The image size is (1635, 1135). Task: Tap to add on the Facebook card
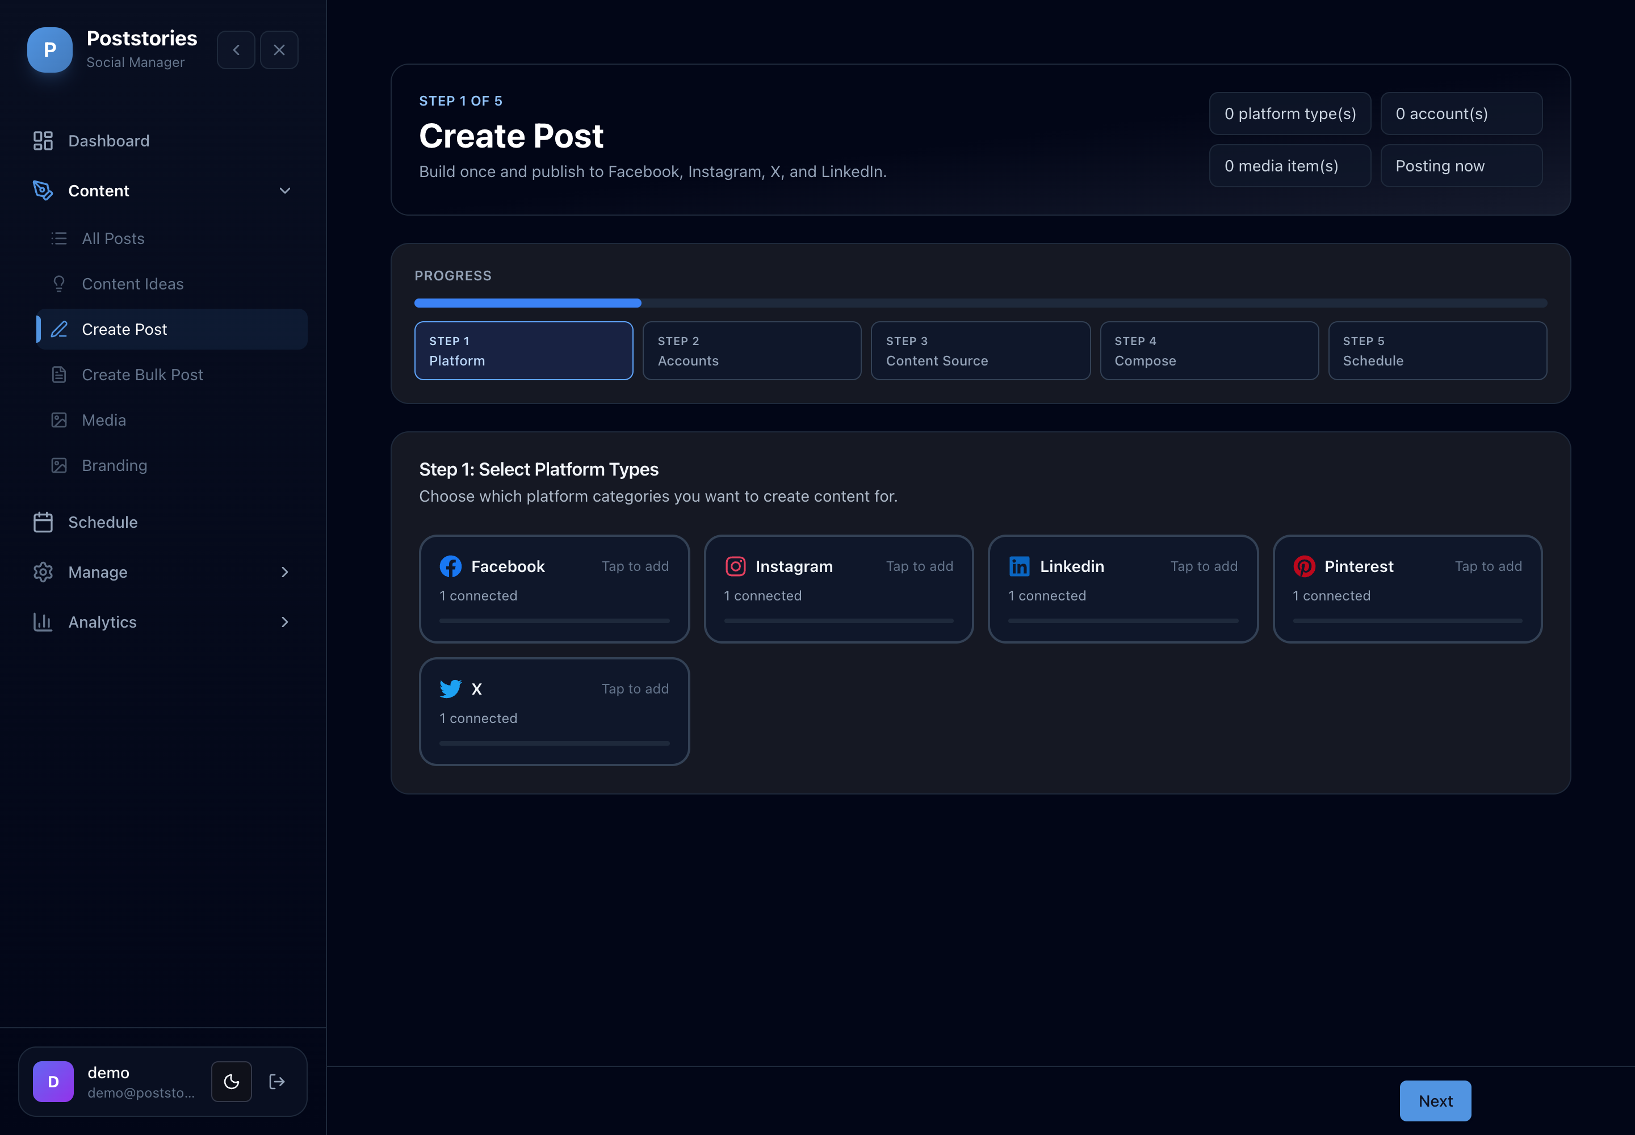[x=635, y=566]
